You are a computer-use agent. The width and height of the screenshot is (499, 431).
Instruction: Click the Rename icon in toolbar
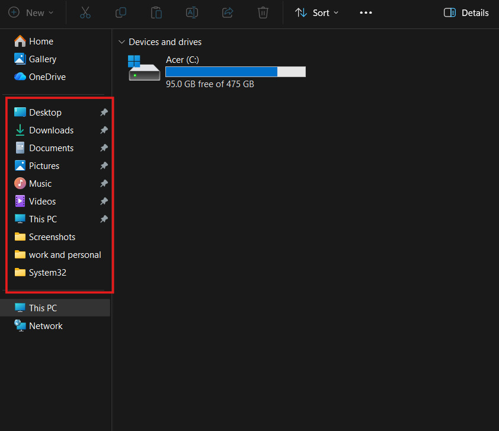192,12
